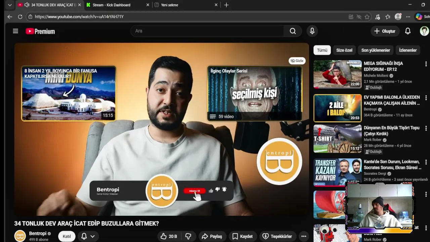Select the Size özel filter chip

pyautogui.click(x=344, y=50)
